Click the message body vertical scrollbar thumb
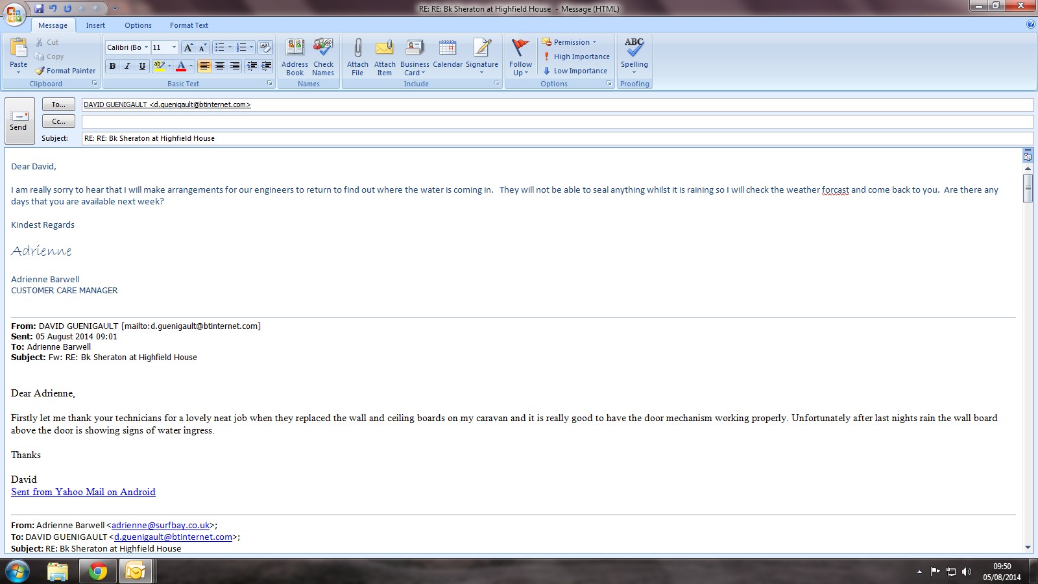1038x584 pixels. tap(1028, 188)
